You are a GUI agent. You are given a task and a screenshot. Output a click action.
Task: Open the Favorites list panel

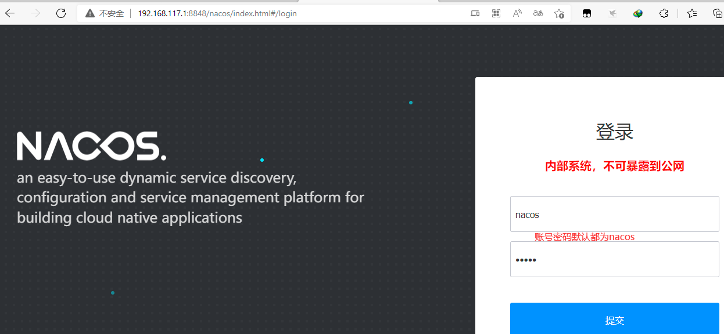click(x=692, y=13)
